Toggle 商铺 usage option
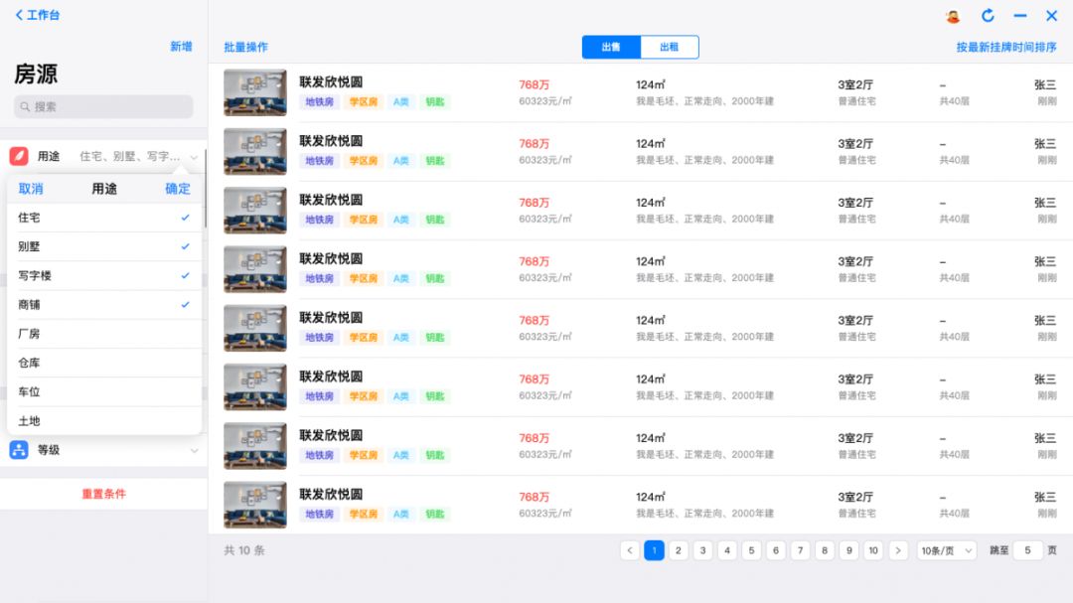Image resolution: width=1073 pixels, height=603 pixels. pos(104,305)
